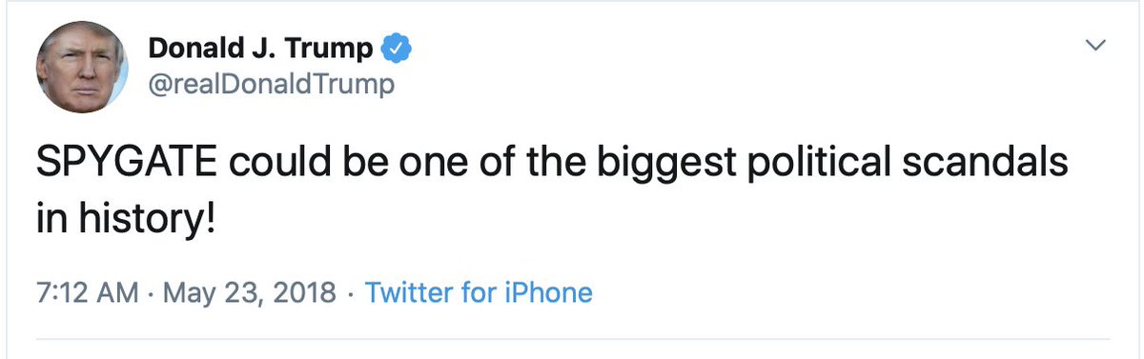Open the Donald J. Trump display name

click(260, 49)
